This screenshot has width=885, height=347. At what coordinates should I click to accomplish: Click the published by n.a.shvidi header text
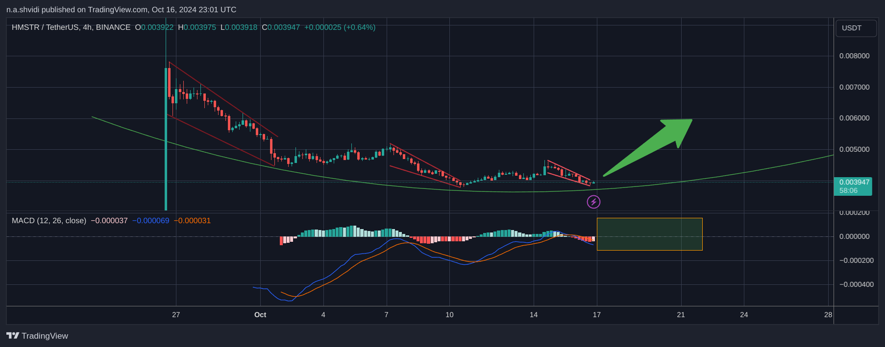point(122,9)
